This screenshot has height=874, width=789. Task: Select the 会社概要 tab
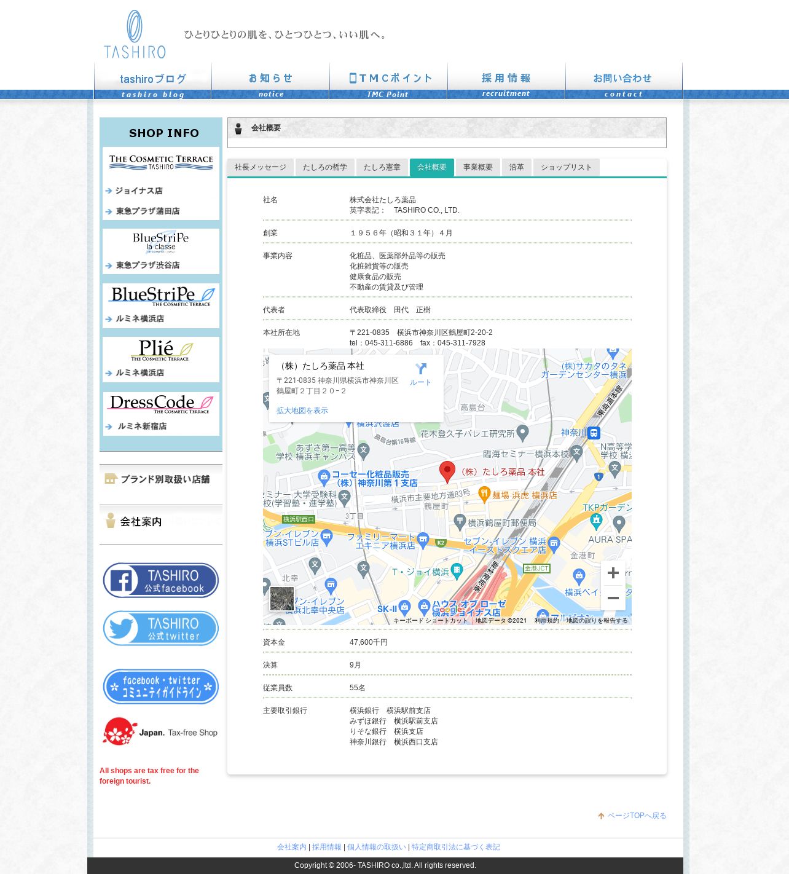432,167
